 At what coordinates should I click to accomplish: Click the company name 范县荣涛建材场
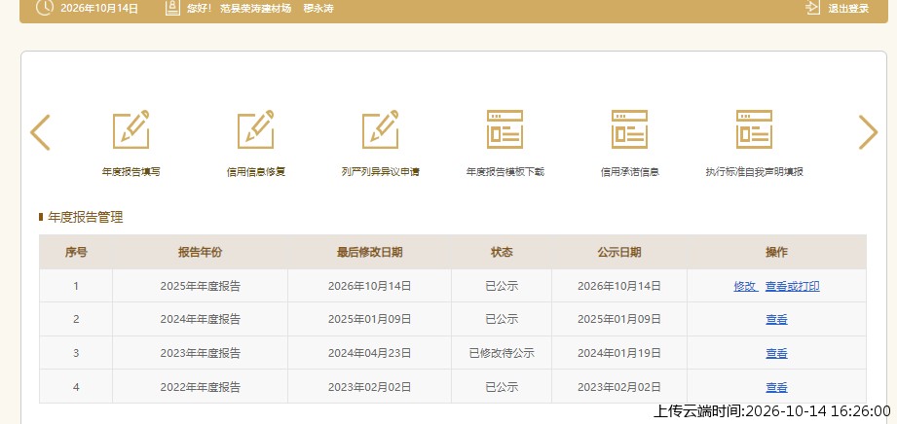[256, 9]
